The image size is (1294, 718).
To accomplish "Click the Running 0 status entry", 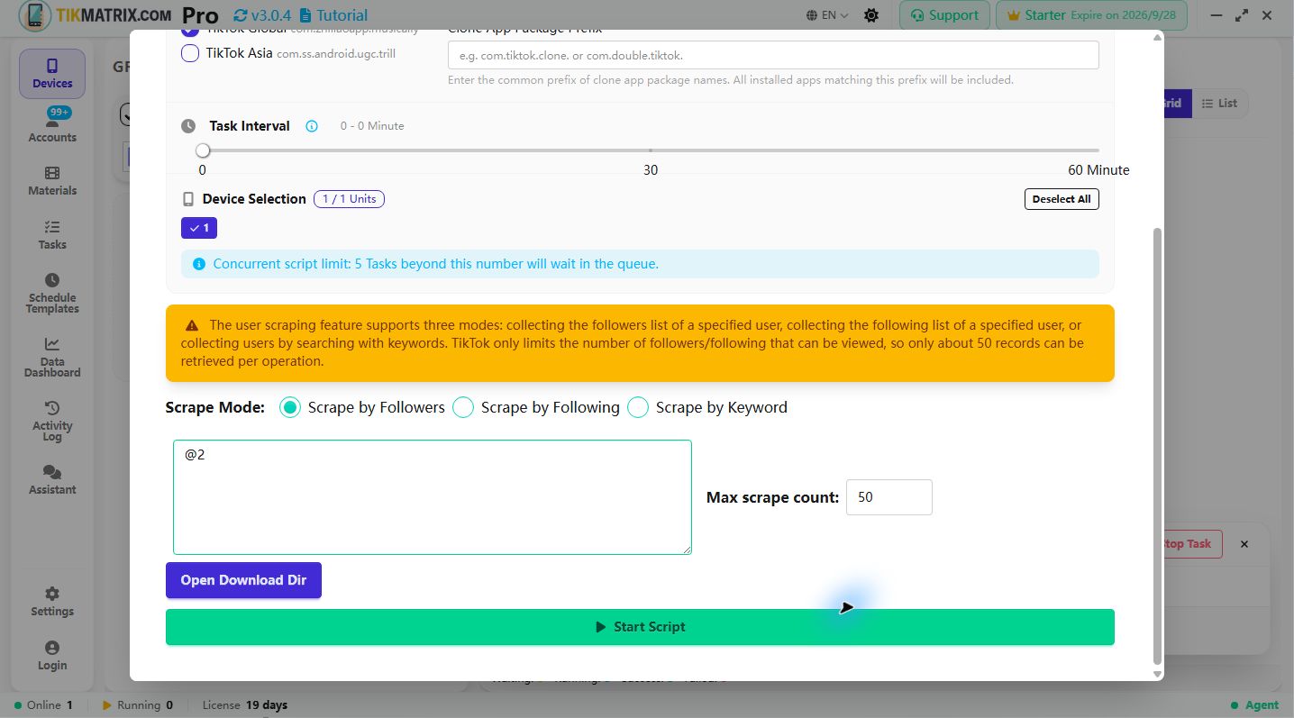I will tap(138, 705).
